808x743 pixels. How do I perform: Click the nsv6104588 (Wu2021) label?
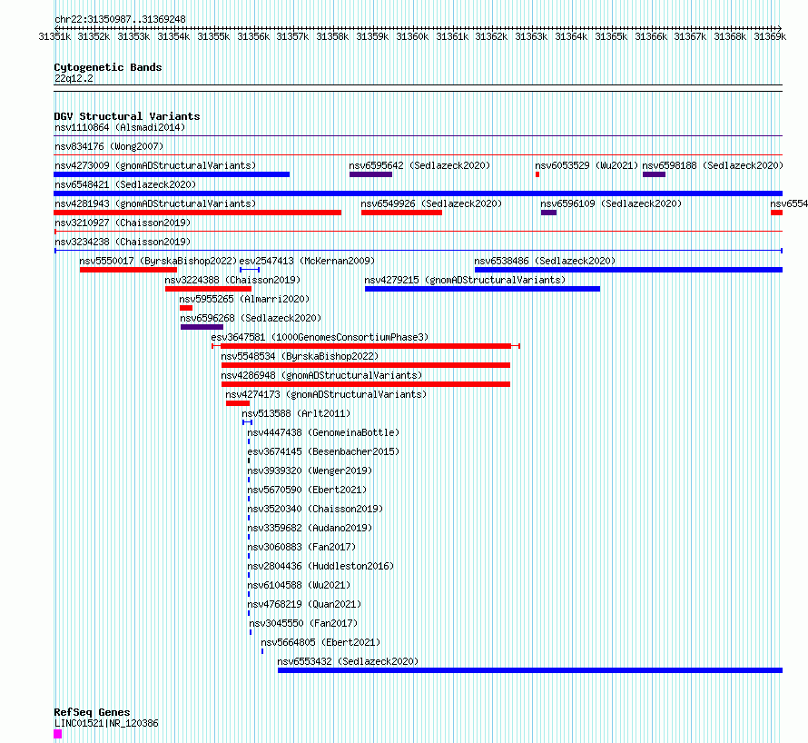point(299,585)
